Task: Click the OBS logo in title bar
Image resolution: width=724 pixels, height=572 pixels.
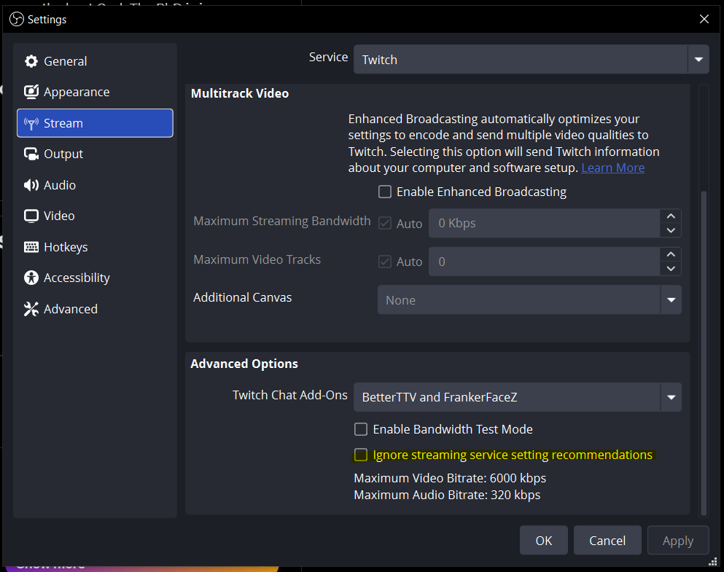Action: click(17, 19)
